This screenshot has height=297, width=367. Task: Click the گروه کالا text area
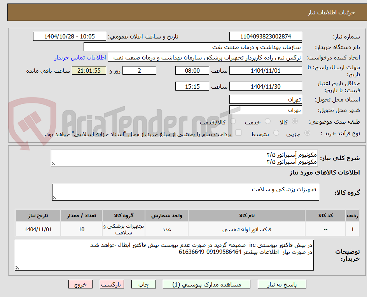(x=185, y=192)
